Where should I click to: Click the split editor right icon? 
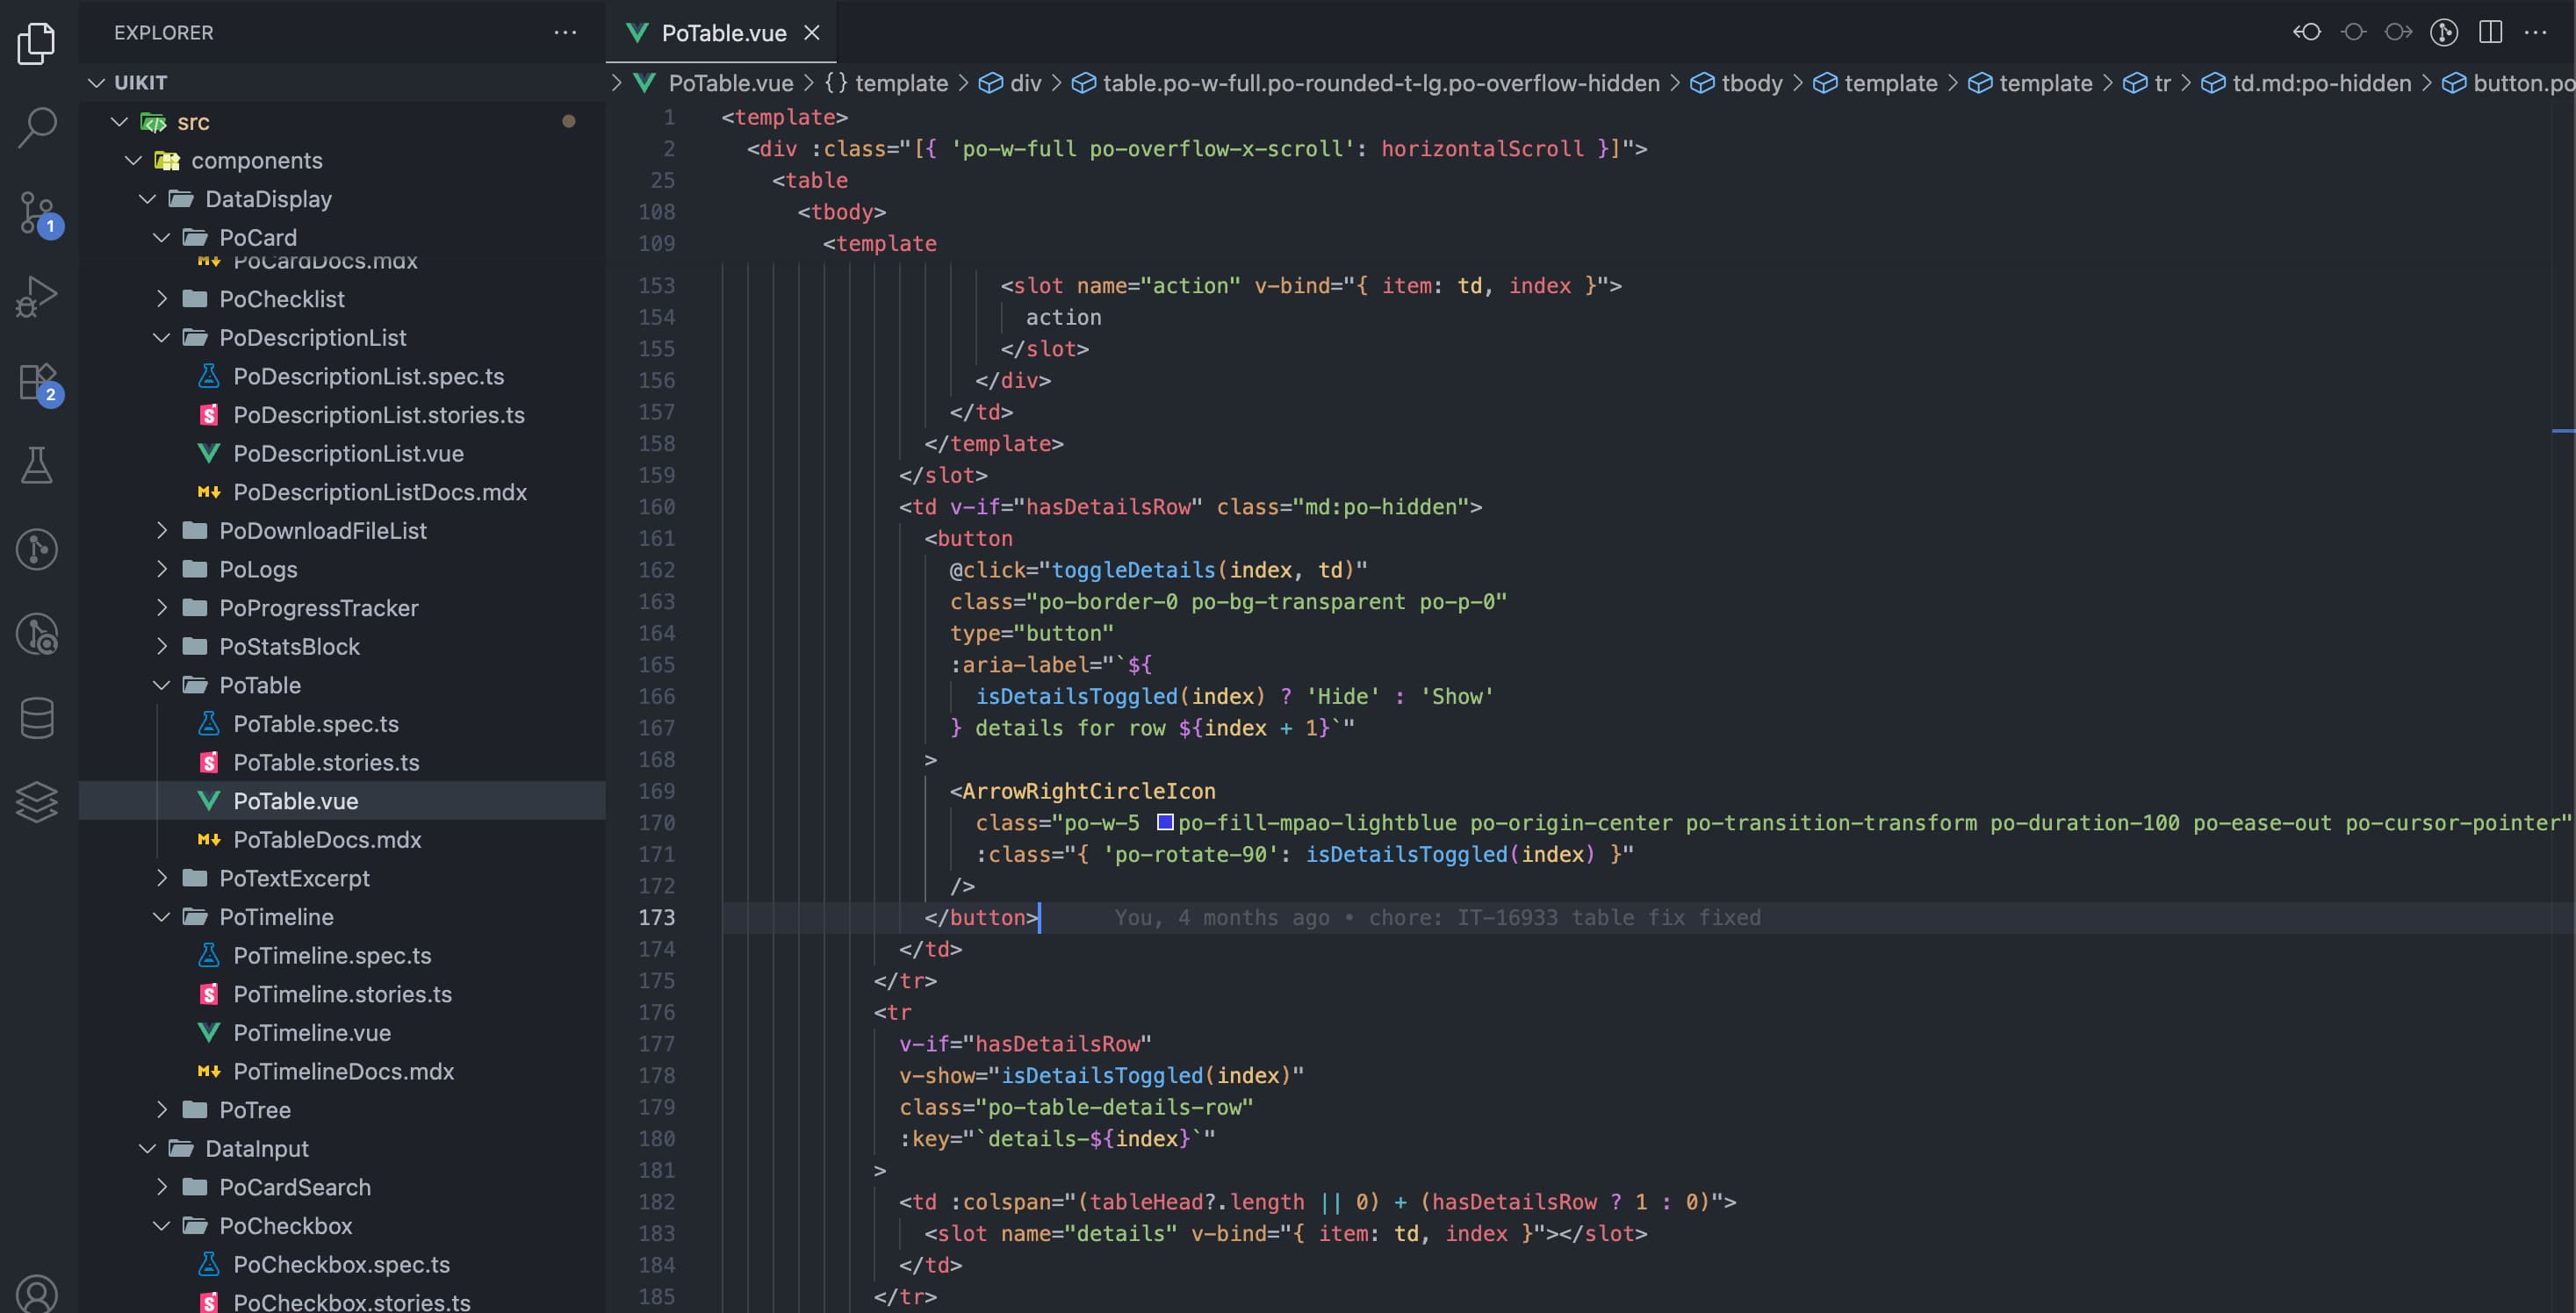[2490, 32]
